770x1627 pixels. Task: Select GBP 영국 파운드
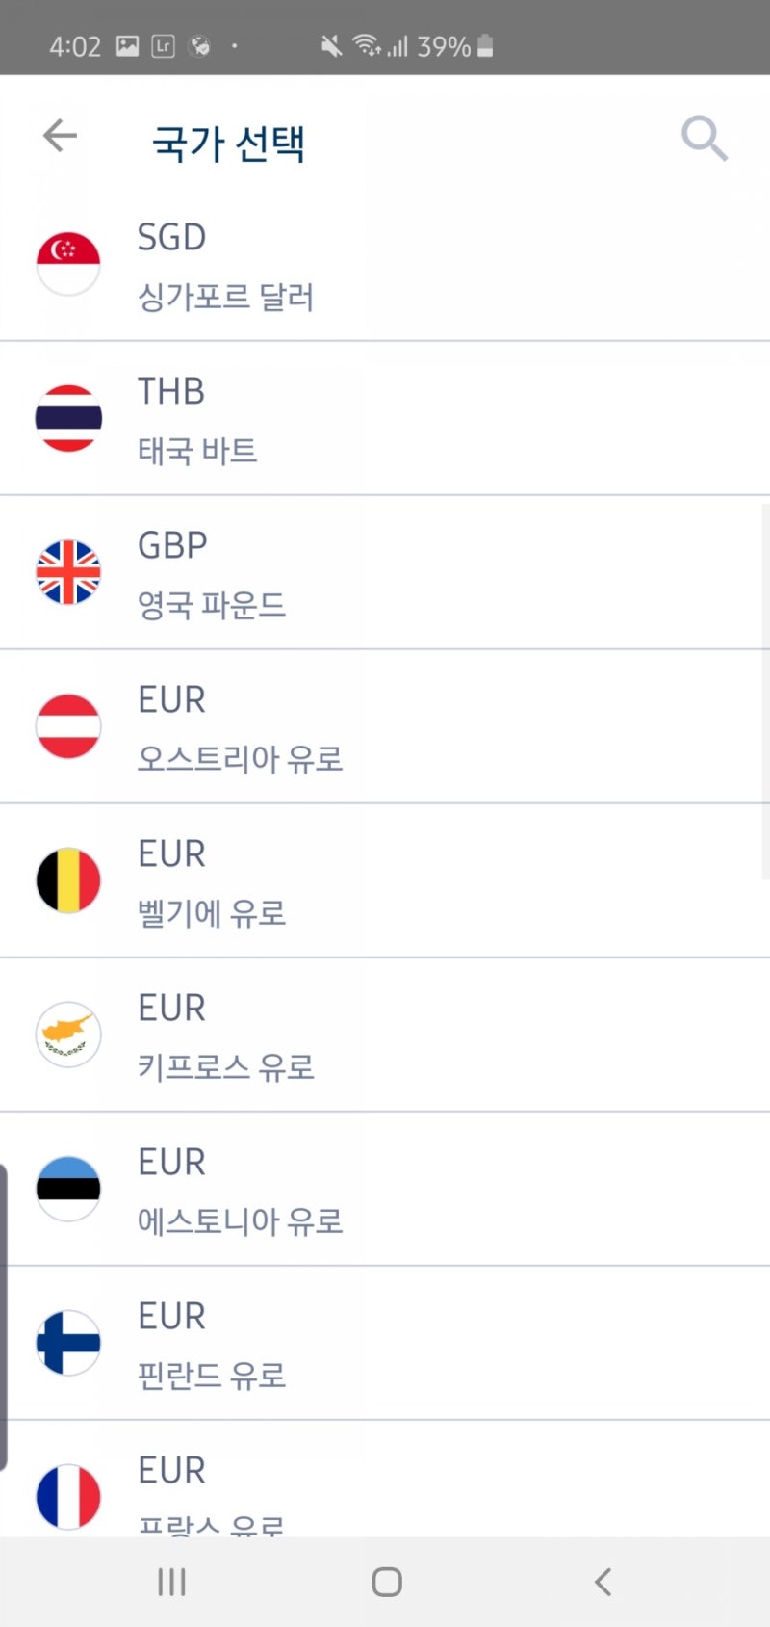tap(385, 572)
